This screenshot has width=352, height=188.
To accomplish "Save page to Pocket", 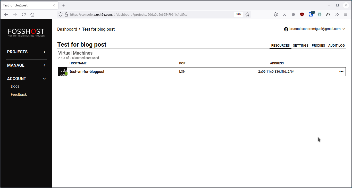I will point(284,14).
